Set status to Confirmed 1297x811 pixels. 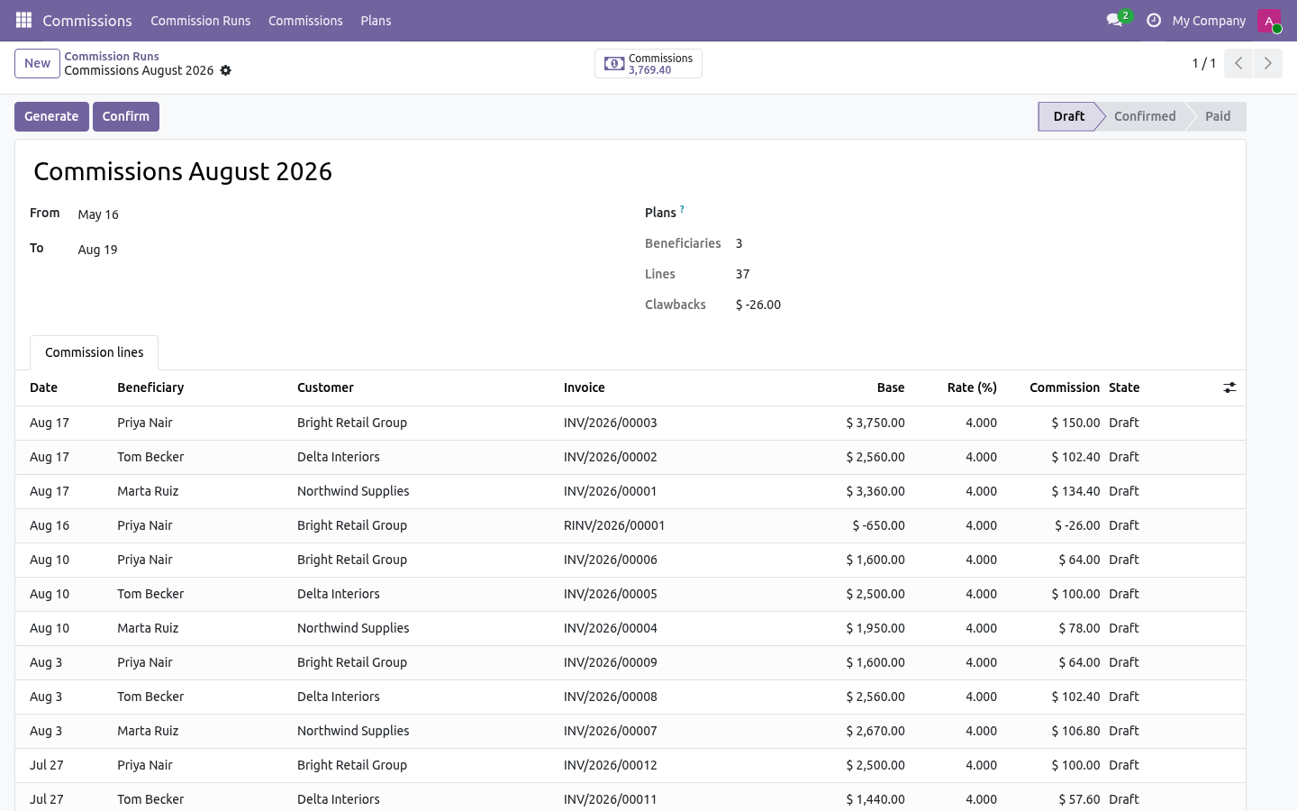[1144, 116]
